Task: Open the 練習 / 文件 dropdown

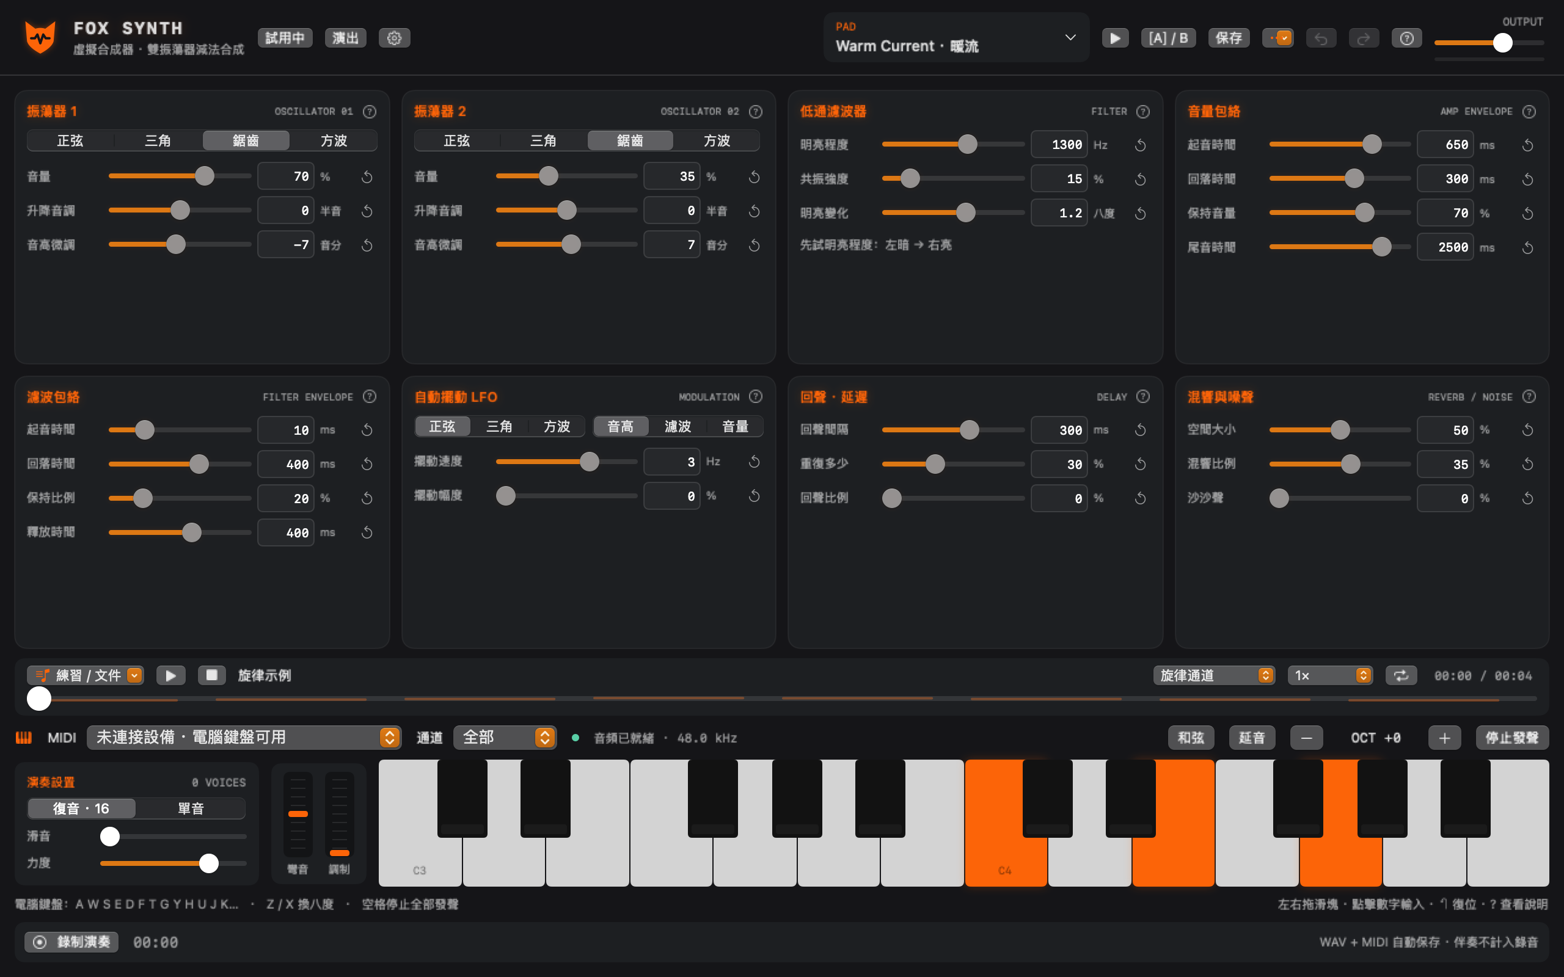Action: pyautogui.click(x=86, y=675)
